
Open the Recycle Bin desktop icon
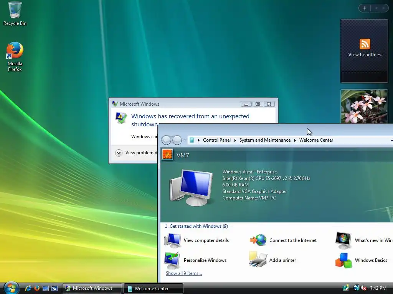pyautogui.click(x=15, y=14)
